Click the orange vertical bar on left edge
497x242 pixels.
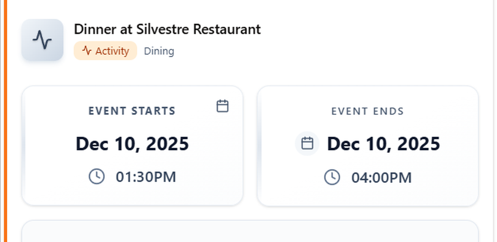click(x=5, y=121)
